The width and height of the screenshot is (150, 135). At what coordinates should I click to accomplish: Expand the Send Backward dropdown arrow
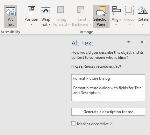[90, 24]
